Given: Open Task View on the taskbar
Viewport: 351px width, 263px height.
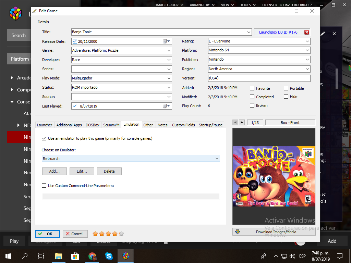Looking at the screenshot, I should 41,256.
